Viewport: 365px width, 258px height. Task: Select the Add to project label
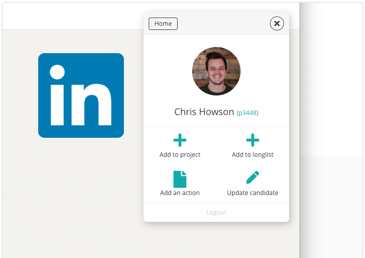pyautogui.click(x=180, y=155)
